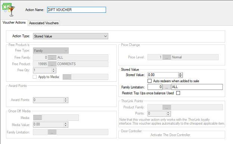Decrease ThorLink Points with down arrow
The width and height of the screenshot is (233, 144).
click(x=168, y=115)
